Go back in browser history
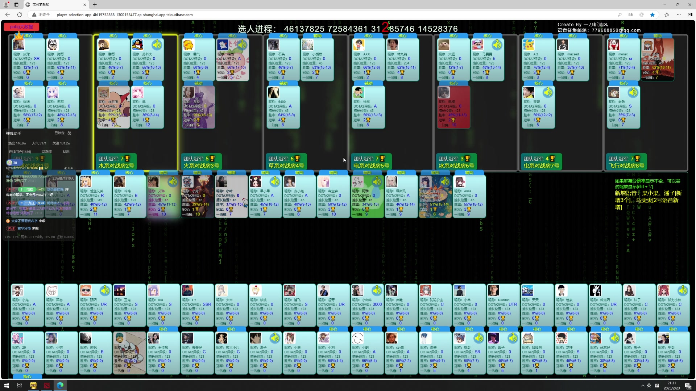Screen dimensions: 696x391 (x=8, y=15)
